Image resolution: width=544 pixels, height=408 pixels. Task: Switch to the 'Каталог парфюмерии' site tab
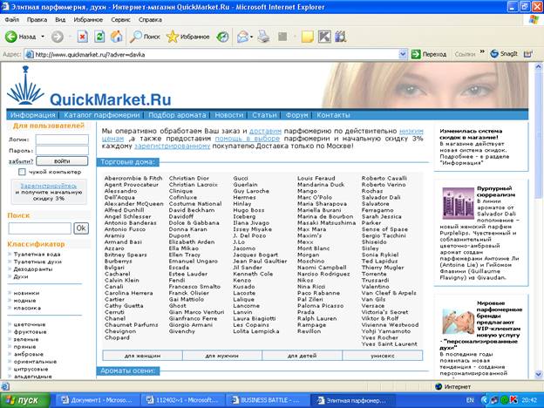pyautogui.click(x=101, y=115)
